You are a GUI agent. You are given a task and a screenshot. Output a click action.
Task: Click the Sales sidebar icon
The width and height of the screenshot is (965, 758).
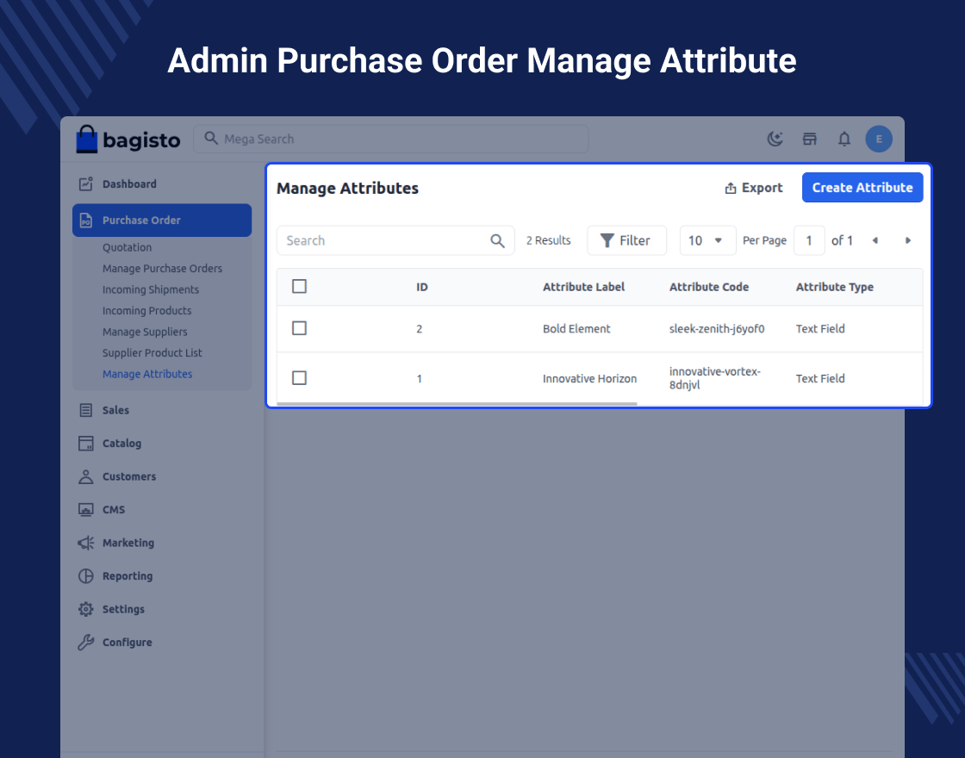pos(86,410)
